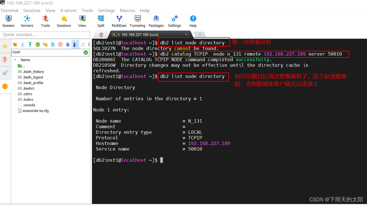Confirm path with green check icon

pos(86,52)
